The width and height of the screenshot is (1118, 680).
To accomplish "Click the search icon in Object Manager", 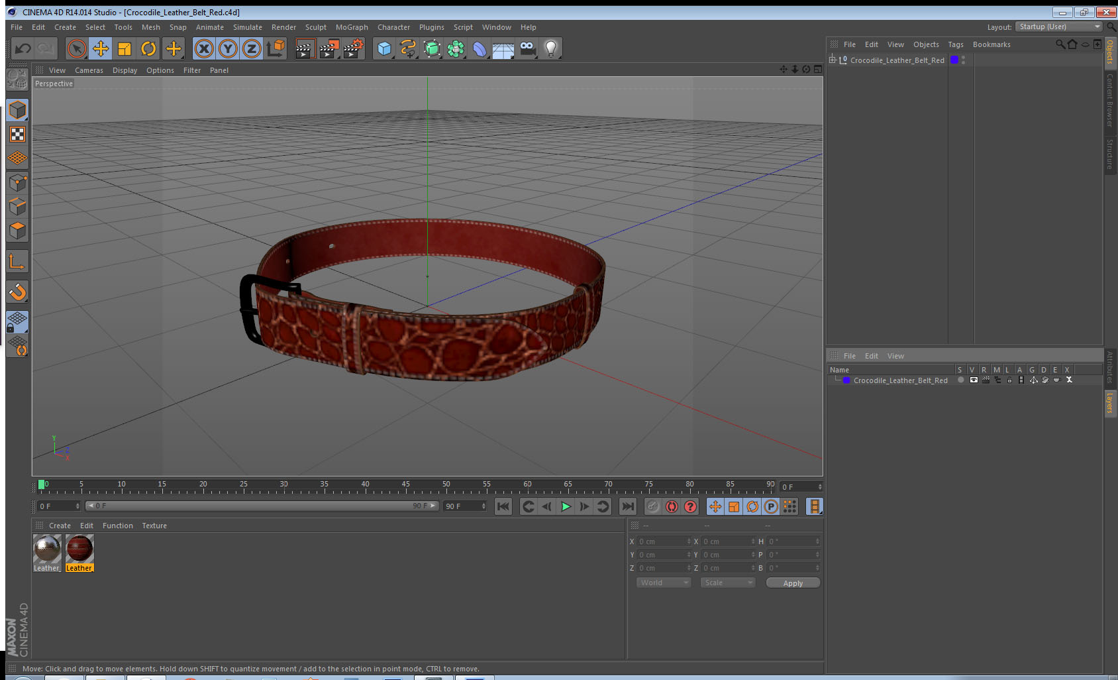I will (1060, 44).
